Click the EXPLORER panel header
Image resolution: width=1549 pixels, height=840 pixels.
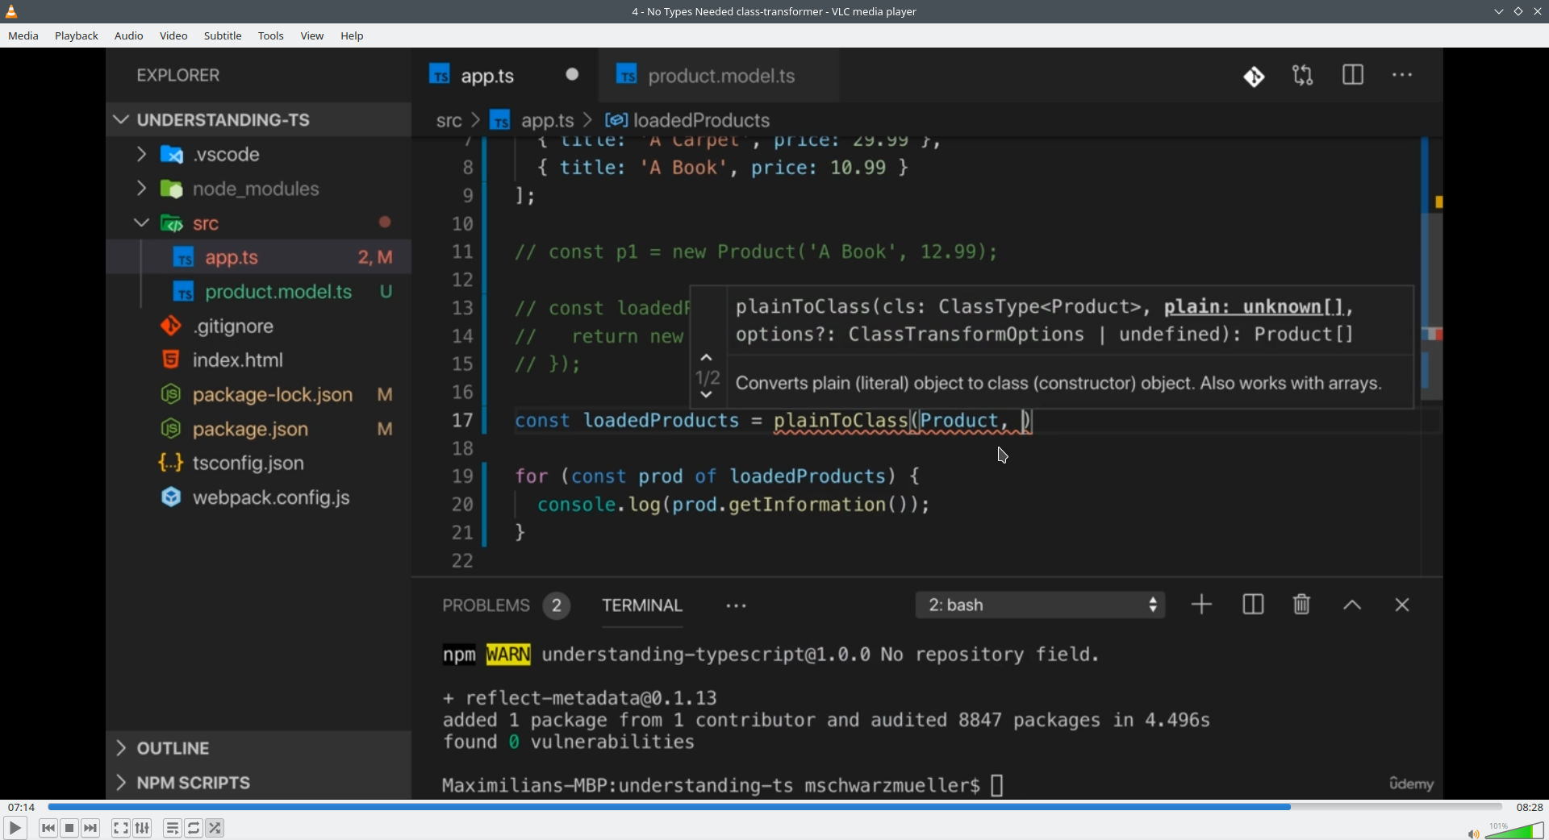pos(178,76)
